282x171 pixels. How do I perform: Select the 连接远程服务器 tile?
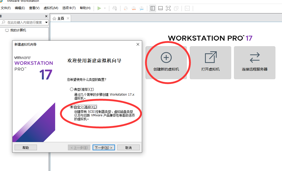254,62
